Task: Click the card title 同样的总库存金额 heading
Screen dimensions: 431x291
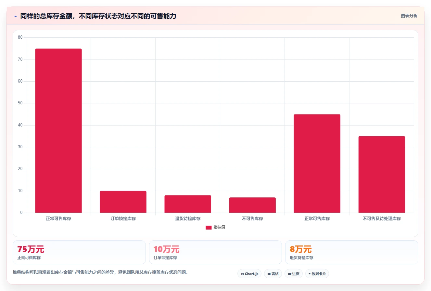Action: 98,16
